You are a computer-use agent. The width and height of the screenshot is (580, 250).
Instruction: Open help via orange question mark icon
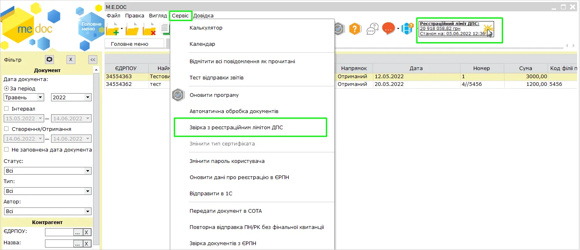click(x=355, y=29)
